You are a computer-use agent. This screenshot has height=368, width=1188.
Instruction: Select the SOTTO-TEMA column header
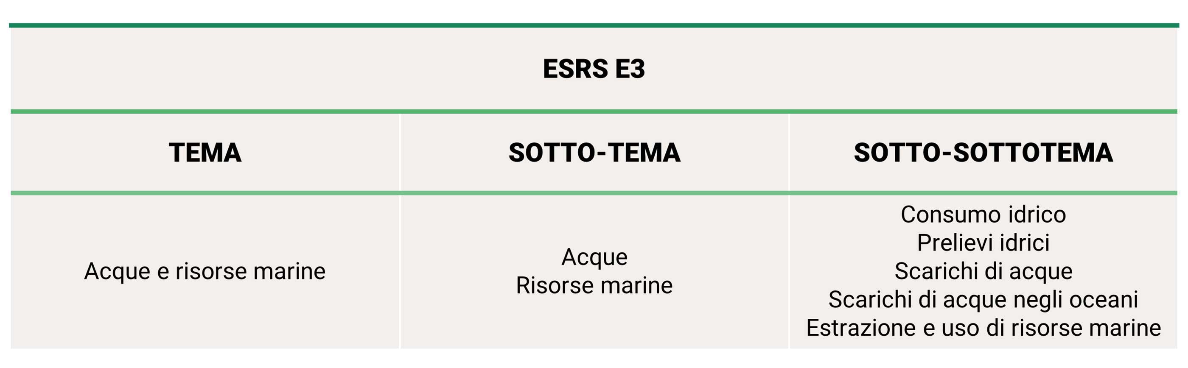pyautogui.click(x=594, y=153)
